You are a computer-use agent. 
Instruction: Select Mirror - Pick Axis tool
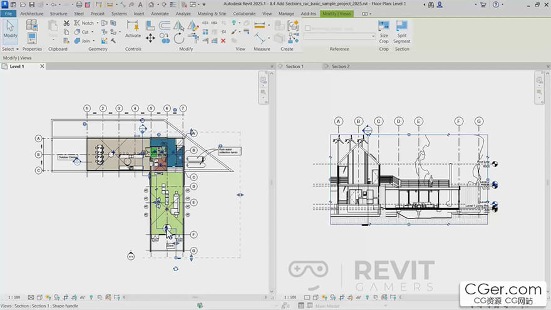click(x=178, y=25)
